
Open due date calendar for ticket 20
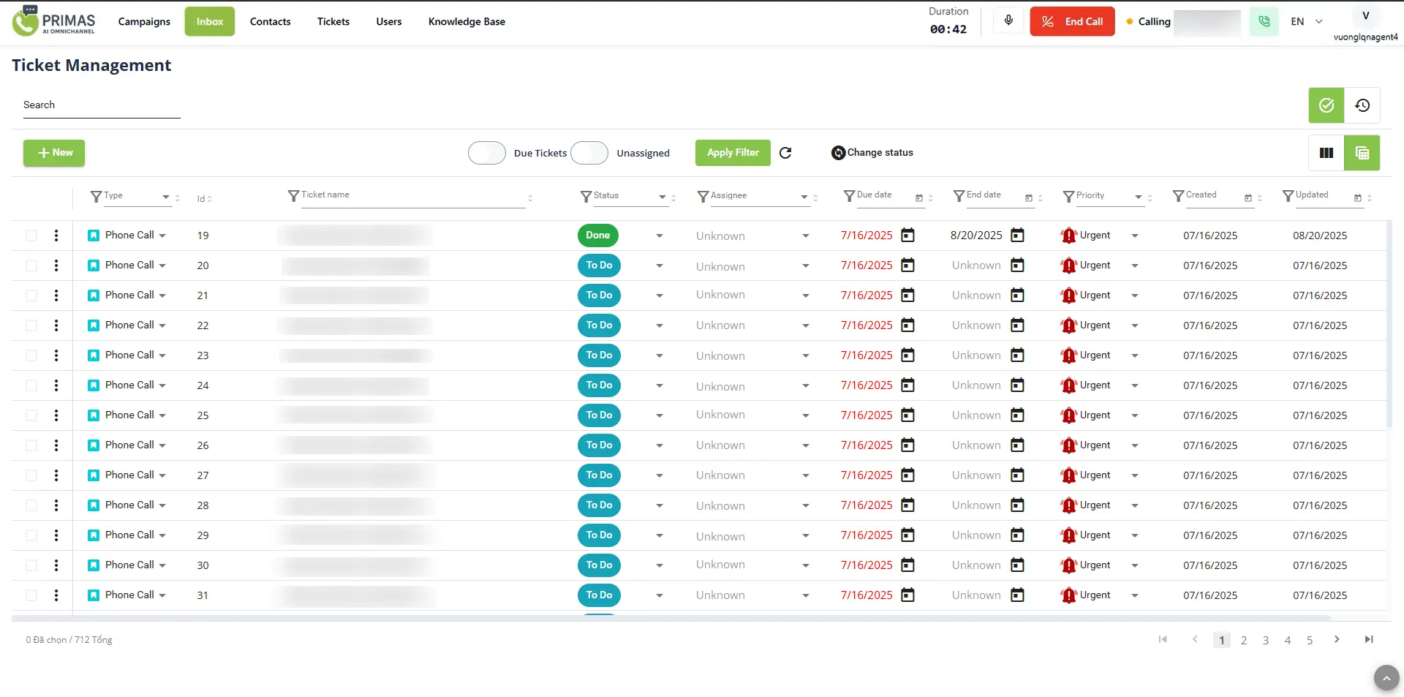click(x=907, y=265)
